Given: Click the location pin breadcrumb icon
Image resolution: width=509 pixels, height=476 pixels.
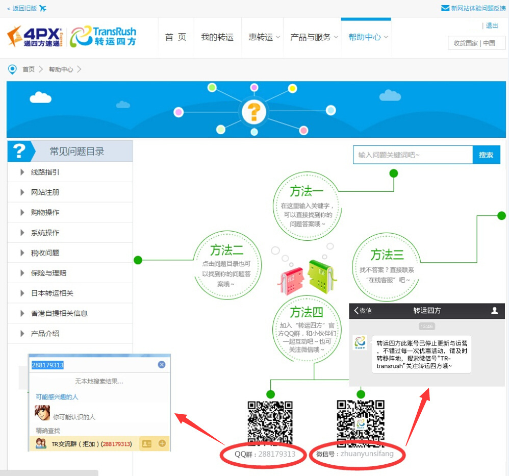Looking at the screenshot, I should click(x=12, y=69).
